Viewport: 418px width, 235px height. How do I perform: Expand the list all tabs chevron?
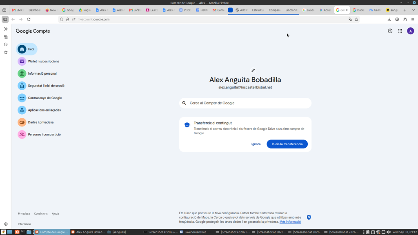414,10
